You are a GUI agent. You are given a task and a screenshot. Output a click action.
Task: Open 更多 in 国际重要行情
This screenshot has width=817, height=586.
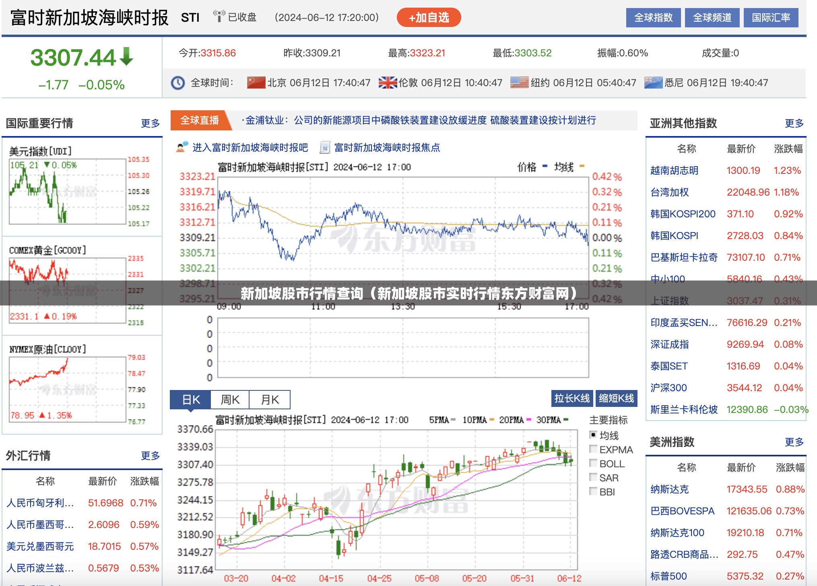pos(151,123)
